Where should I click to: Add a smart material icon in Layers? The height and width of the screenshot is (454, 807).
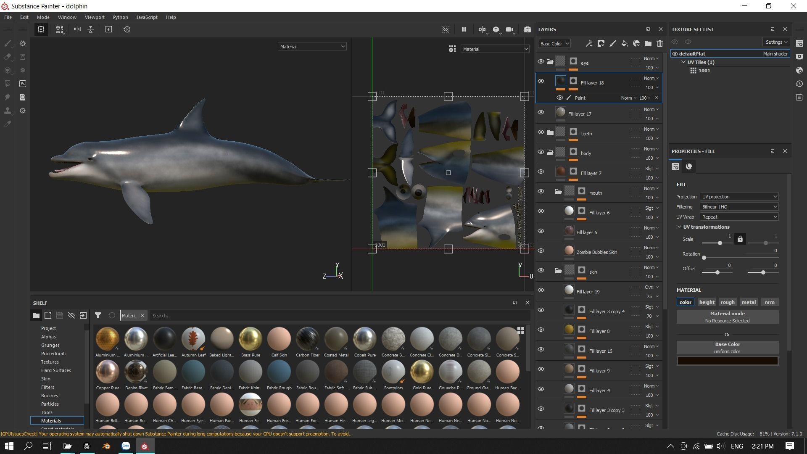pyautogui.click(x=636, y=43)
